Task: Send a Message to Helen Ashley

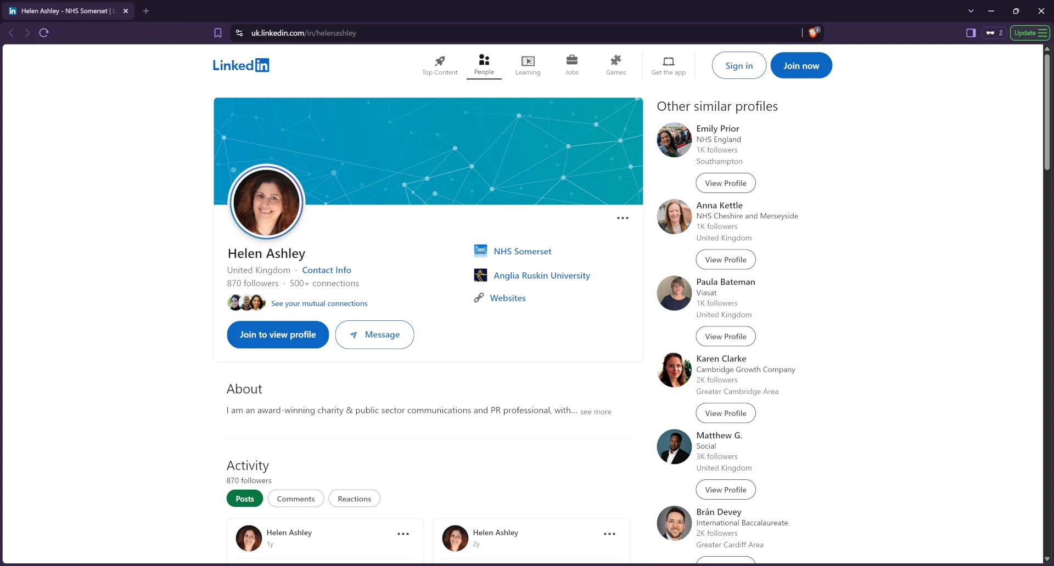Action: click(x=374, y=335)
